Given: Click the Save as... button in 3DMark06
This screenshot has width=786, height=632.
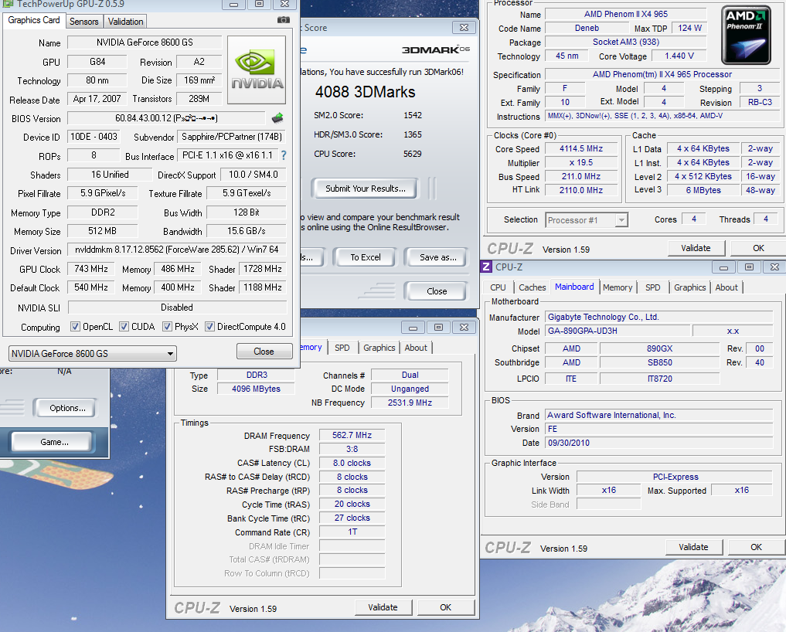Looking at the screenshot, I should pos(437,257).
